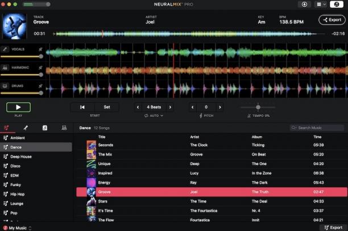The width and height of the screenshot is (348, 231).
Task: Select the song Unique
Action: 212,164
